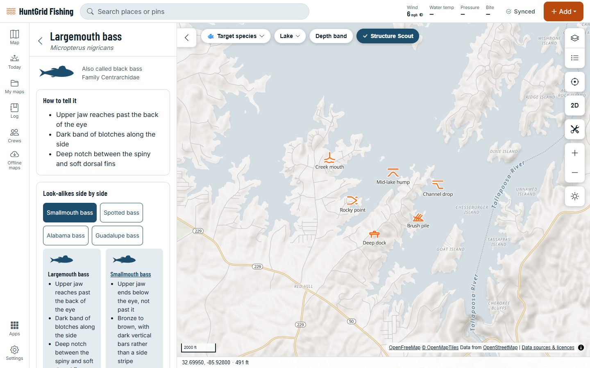
Task: Open the Crews section
Action: pos(14,135)
